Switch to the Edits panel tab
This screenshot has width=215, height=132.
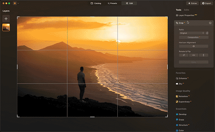click(x=187, y=10)
